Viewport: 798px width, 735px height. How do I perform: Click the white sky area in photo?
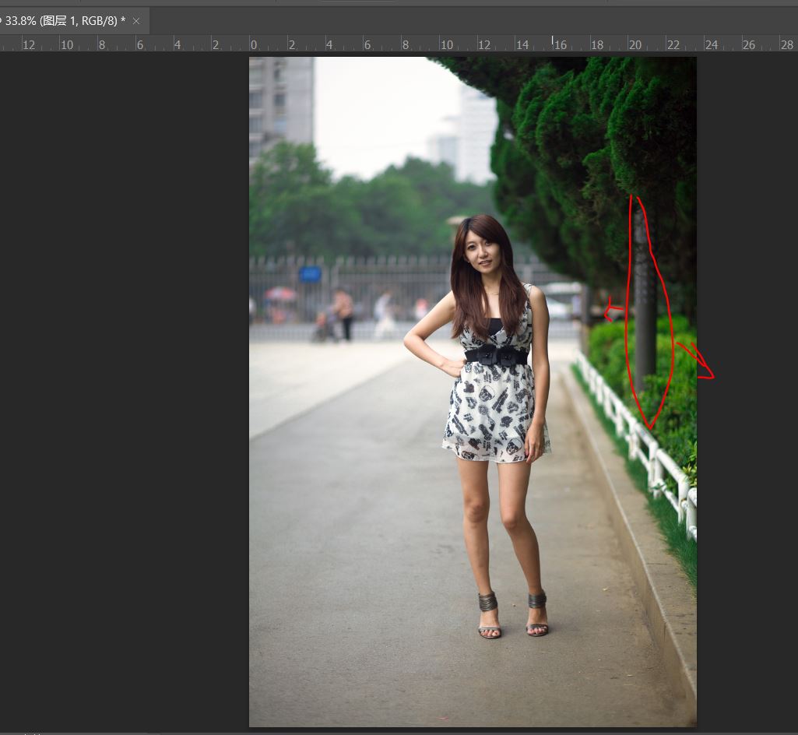[374, 109]
